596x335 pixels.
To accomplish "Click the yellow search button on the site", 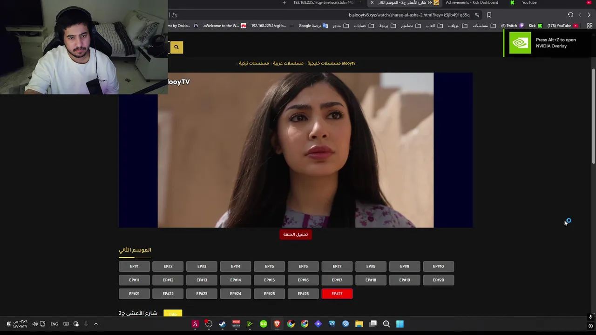I will [176, 47].
